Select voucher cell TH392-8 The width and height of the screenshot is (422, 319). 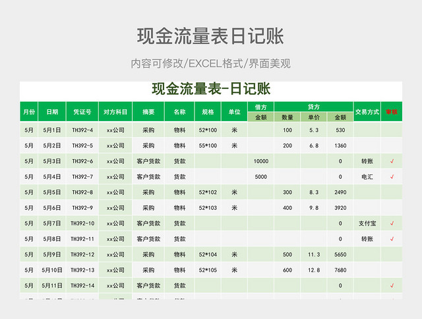coord(82,193)
